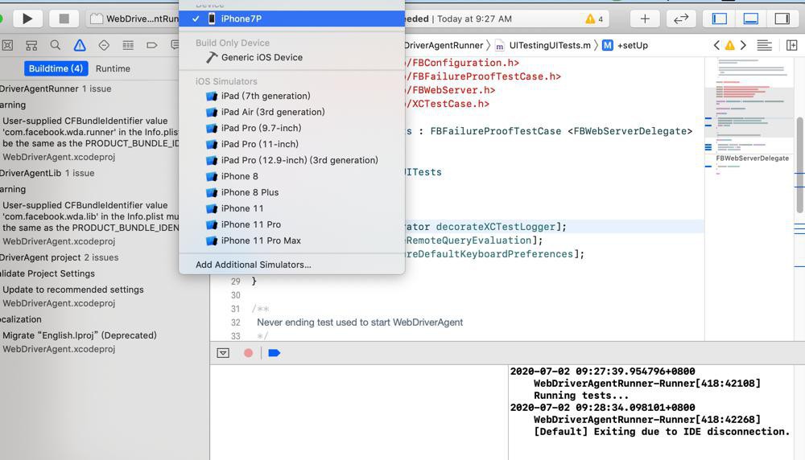Open the source control navigator
Viewport: 805px width, 460px height.
(7, 45)
